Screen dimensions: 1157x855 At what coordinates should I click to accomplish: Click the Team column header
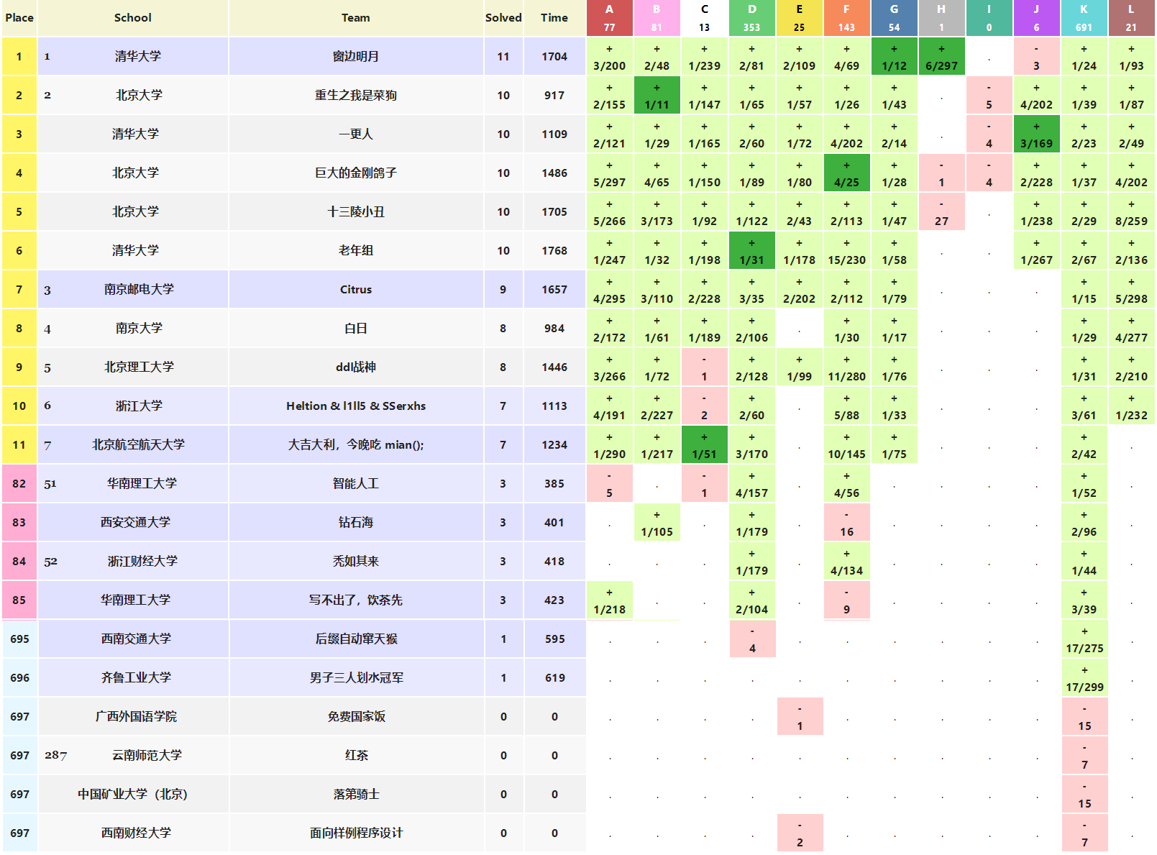click(356, 18)
